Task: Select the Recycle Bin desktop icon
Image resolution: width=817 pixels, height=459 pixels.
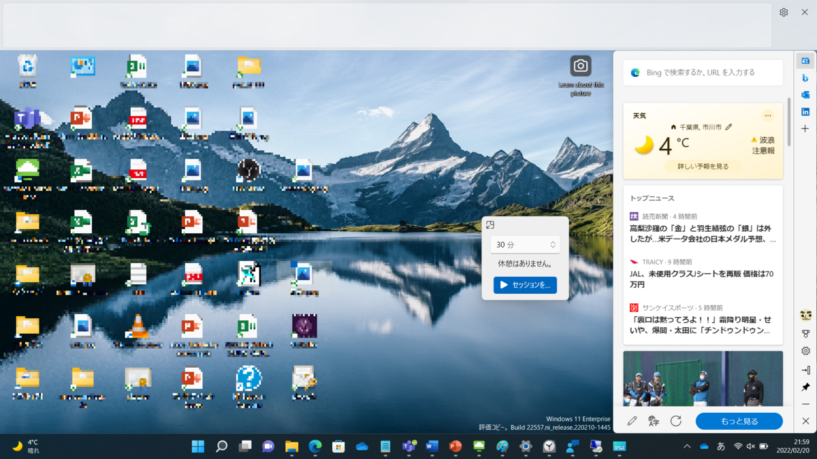Action: (x=28, y=71)
